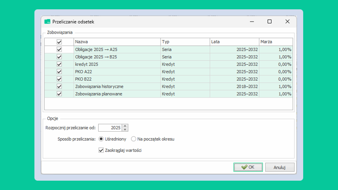The width and height of the screenshot is (338, 190).
Task: Click the Marża cell of Obligacje 2025 → B25
Action: pos(276,57)
